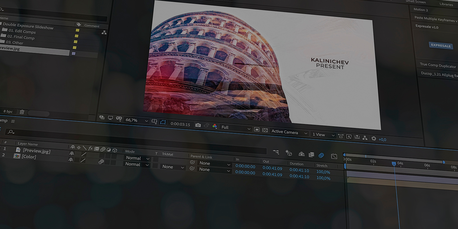This screenshot has width=458, height=229.
Task: Open the Active Camera dropdown
Action: tap(289, 132)
